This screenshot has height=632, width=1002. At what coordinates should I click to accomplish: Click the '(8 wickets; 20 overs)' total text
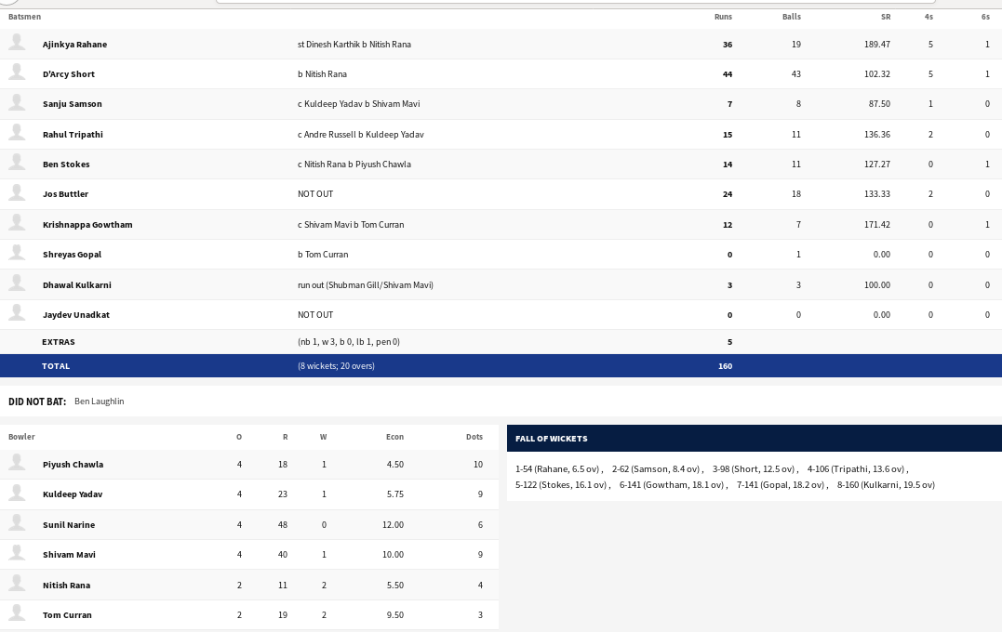click(x=336, y=366)
